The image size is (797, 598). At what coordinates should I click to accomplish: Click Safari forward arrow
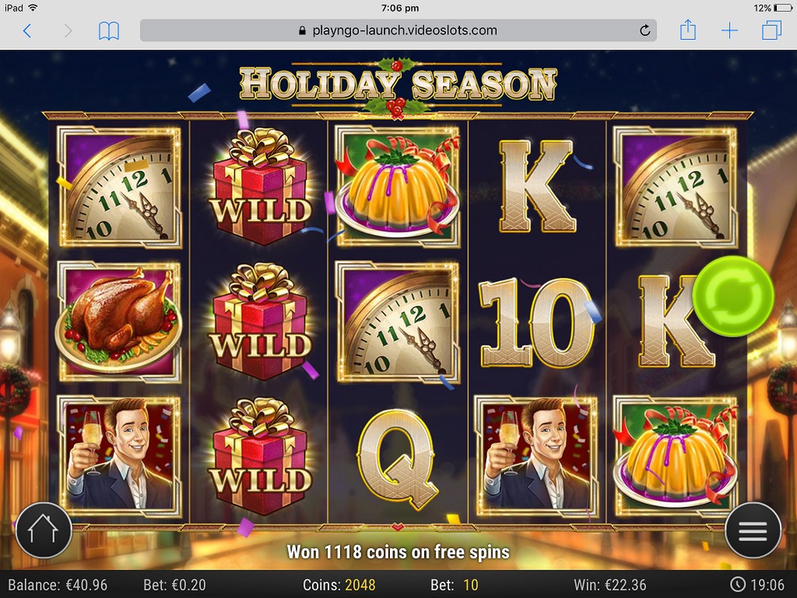(68, 31)
